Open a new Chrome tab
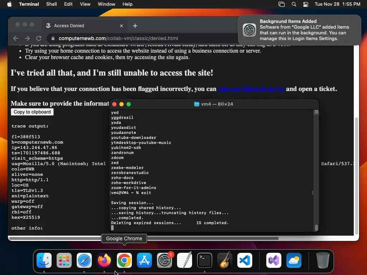The height and width of the screenshot is (275, 367). pyautogui.click(x=135, y=26)
